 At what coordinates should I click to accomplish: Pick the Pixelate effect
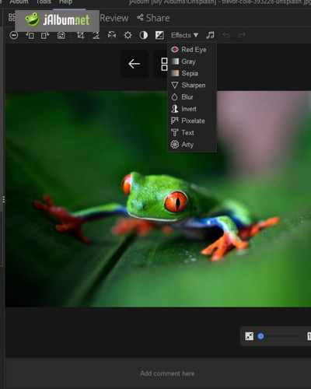pyautogui.click(x=192, y=121)
